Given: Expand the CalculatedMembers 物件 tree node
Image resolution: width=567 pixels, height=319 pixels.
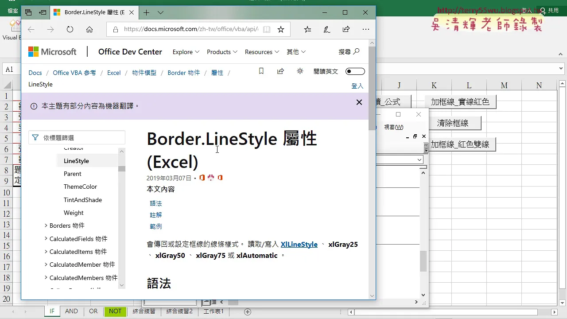Looking at the screenshot, I should [x=46, y=278].
